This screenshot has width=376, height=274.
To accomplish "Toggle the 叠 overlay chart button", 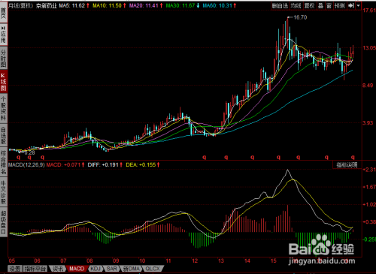I will 320,5.
